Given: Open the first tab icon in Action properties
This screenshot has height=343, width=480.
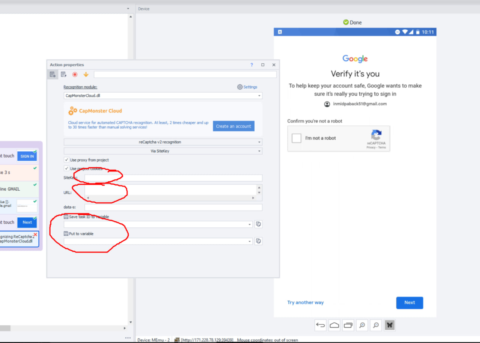Looking at the screenshot, I should coord(53,75).
